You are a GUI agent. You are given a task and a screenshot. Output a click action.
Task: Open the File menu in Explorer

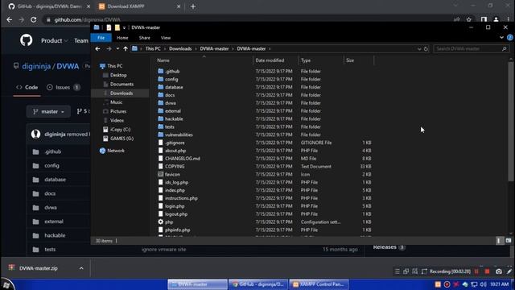101,38
